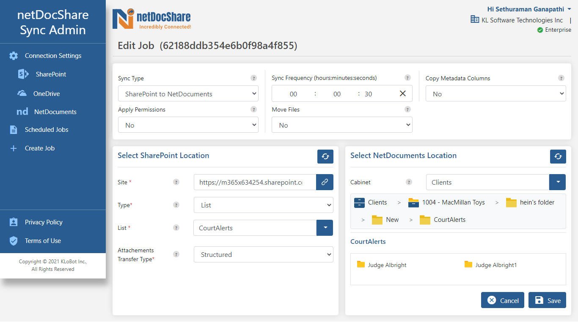Refresh the NetDocuments Location panel
Image resolution: width=578 pixels, height=322 pixels.
558,156
